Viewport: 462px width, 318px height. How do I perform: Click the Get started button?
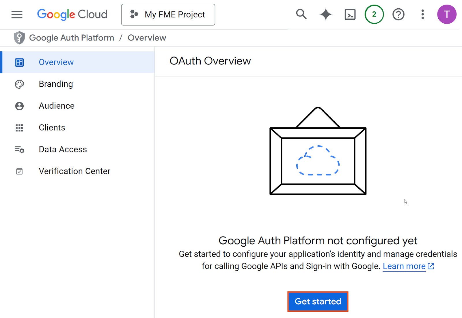click(318, 302)
